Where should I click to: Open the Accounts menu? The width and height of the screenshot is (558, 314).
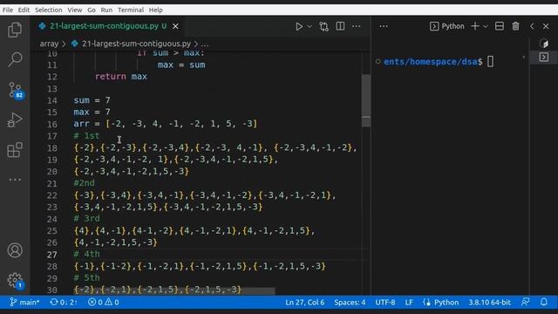pyautogui.click(x=15, y=250)
